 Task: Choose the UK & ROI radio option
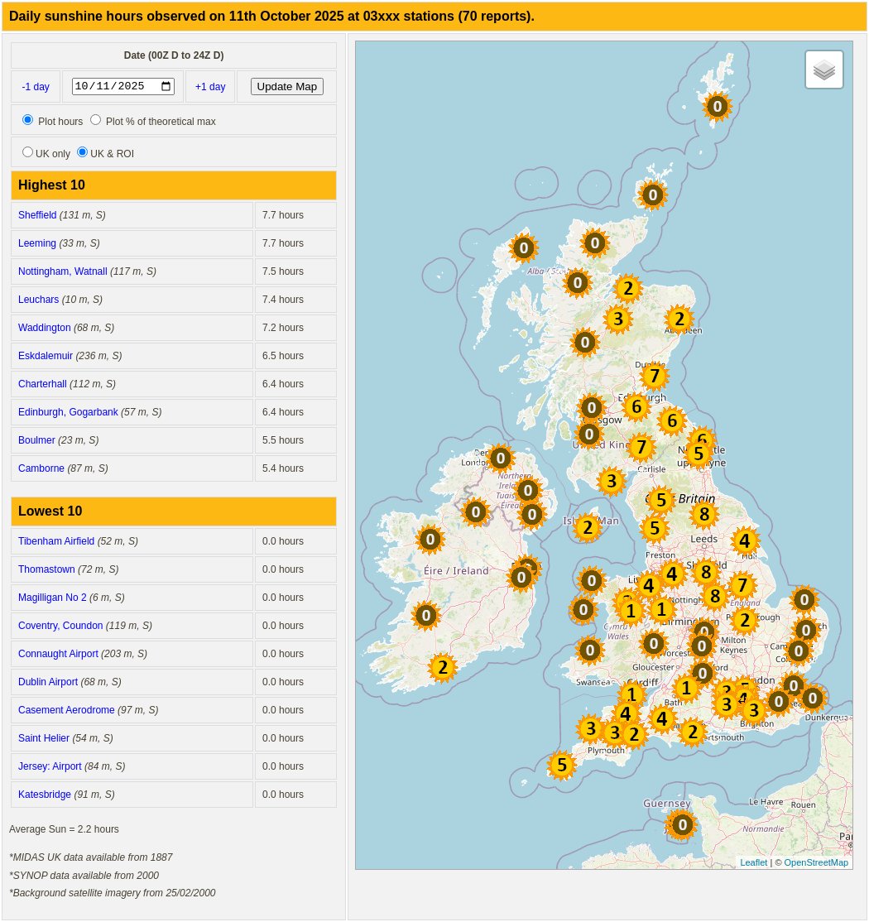pos(82,152)
